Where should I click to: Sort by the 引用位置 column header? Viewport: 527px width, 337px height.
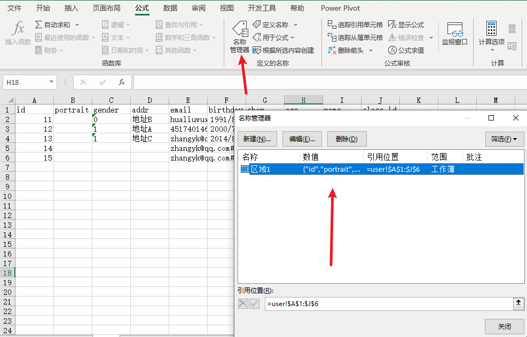pyautogui.click(x=395, y=157)
